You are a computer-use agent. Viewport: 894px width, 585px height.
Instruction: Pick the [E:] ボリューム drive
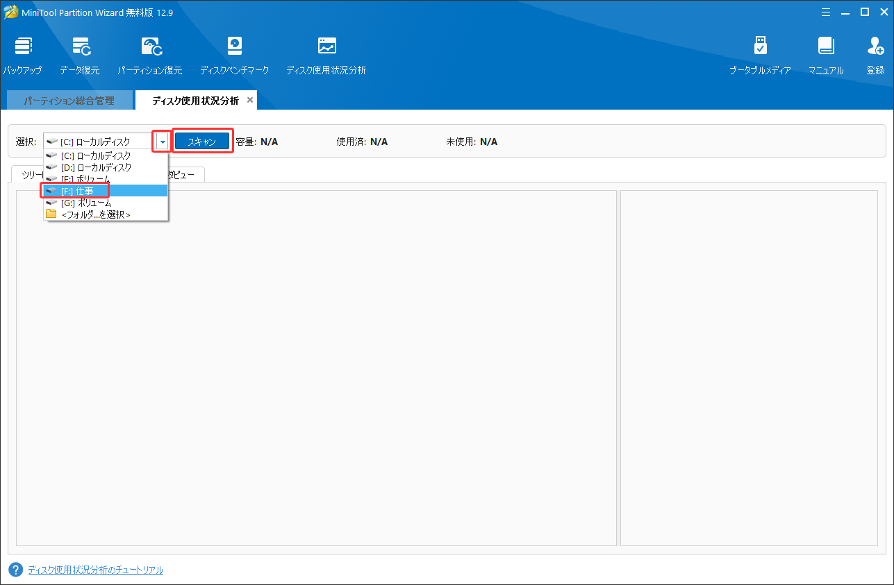(x=106, y=179)
